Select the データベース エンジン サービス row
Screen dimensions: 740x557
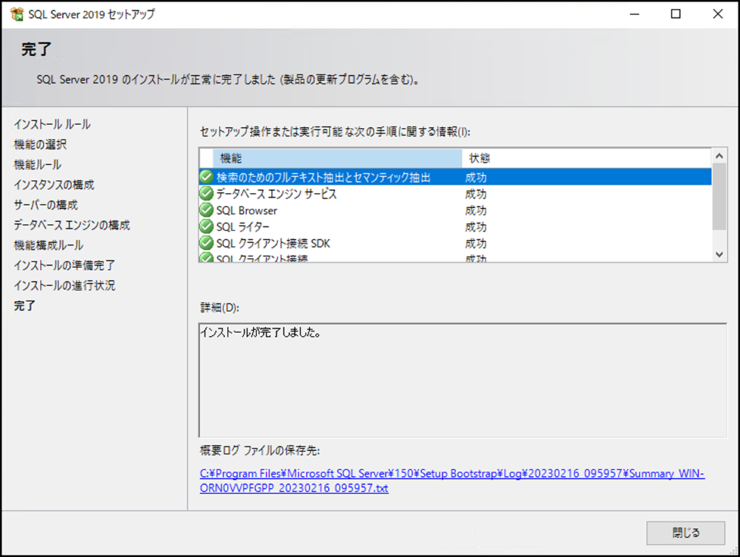[x=455, y=194]
